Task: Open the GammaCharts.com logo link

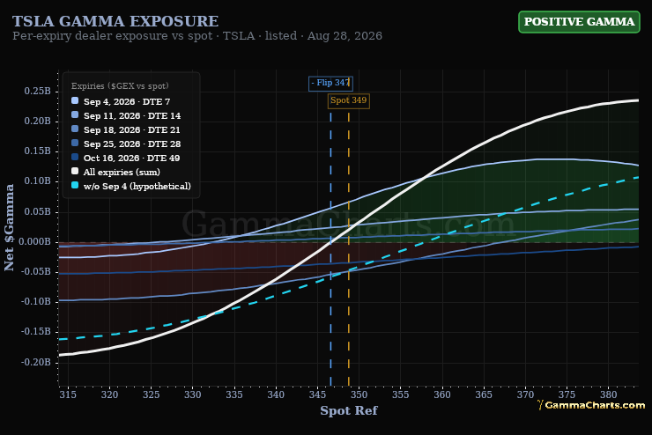Action: pos(591,405)
